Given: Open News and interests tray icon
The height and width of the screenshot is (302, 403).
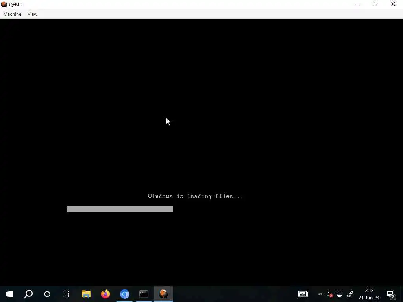Looking at the screenshot, I should point(303,294).
